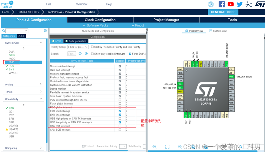Image resolution: width=265 pixels, height=153 pixels.
Task: Switch to Clock Configuration tab
Action: click(x=100, y=20)
